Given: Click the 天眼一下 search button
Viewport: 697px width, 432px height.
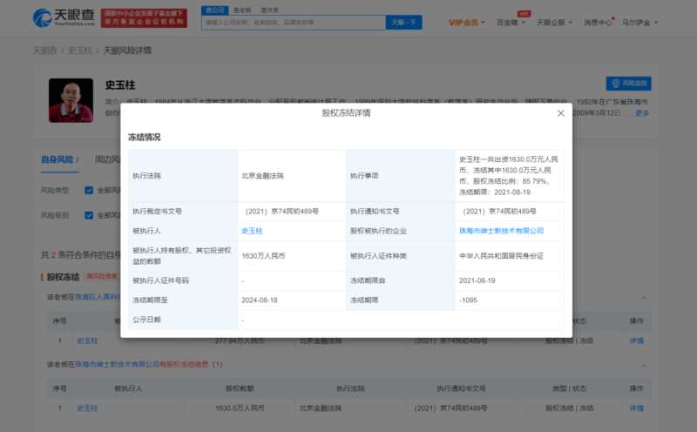Looking at the screenshot, I should click(403, 23).
